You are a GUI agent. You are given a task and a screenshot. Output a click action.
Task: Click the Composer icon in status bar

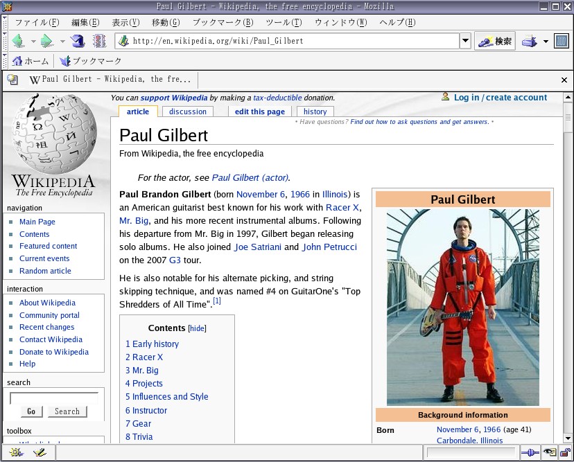tap(40, 453)
